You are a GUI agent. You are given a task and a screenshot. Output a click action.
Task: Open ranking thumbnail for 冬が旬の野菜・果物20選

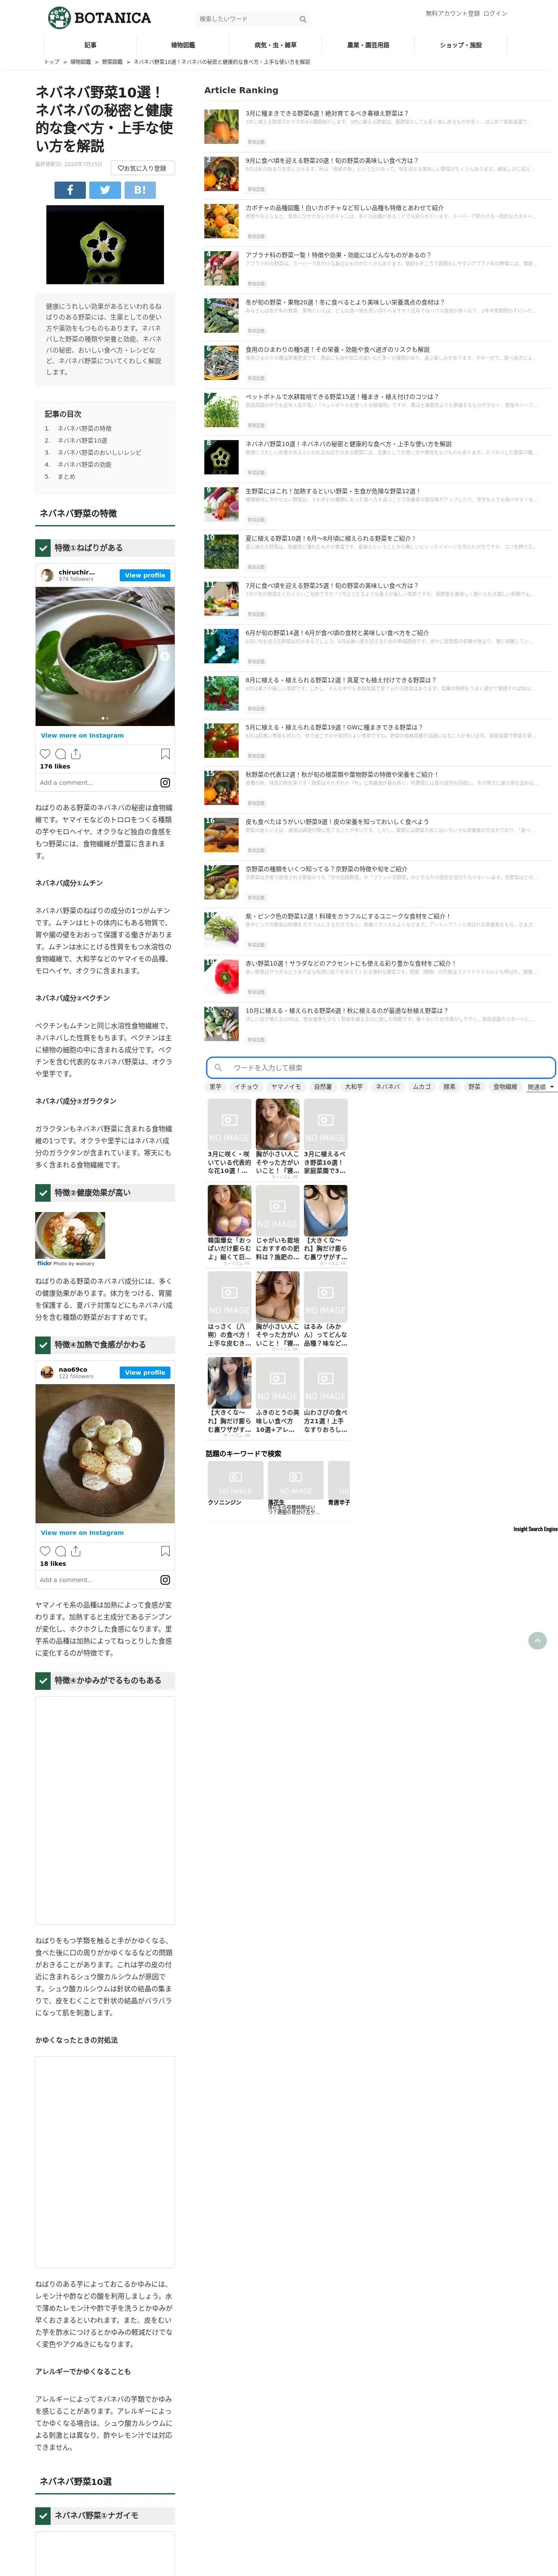click(x=221, y=315)
